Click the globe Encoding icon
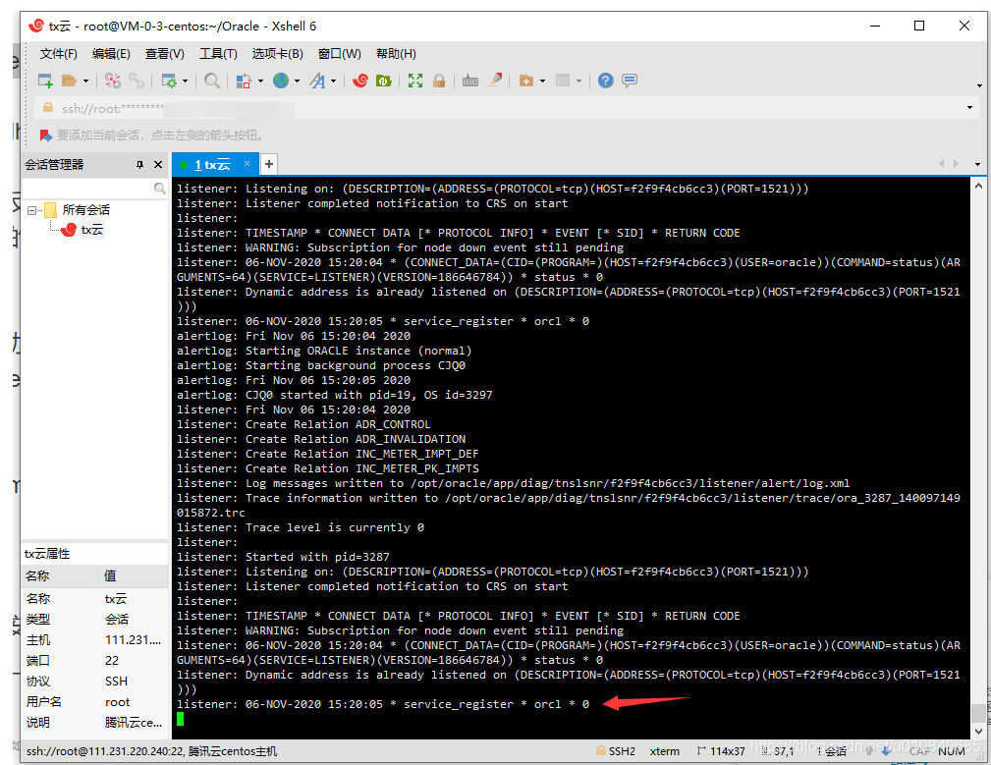This screenshot has width=991, height=765. pyautogui.click(x=281, y=81)
